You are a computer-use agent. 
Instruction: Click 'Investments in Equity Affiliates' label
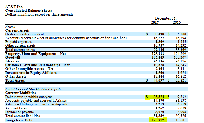point(31,73)
